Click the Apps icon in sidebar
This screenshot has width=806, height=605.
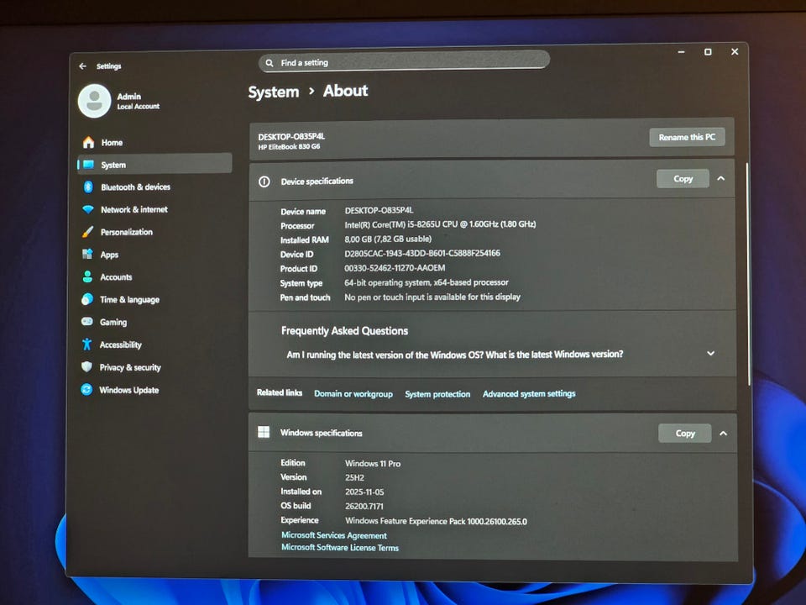[x=87, y=255]
